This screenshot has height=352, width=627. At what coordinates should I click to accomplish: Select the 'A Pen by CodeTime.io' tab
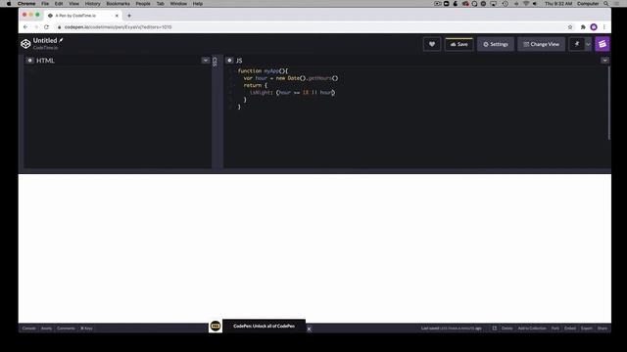click(82, 16)
